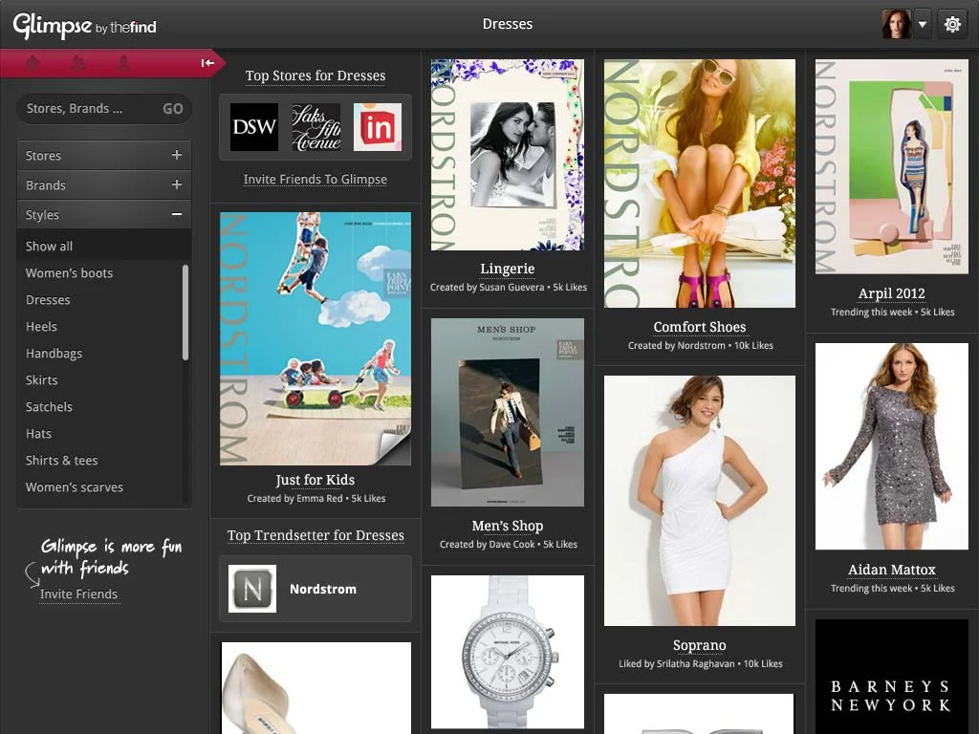Select Satchels style

[x=50, y=407]
